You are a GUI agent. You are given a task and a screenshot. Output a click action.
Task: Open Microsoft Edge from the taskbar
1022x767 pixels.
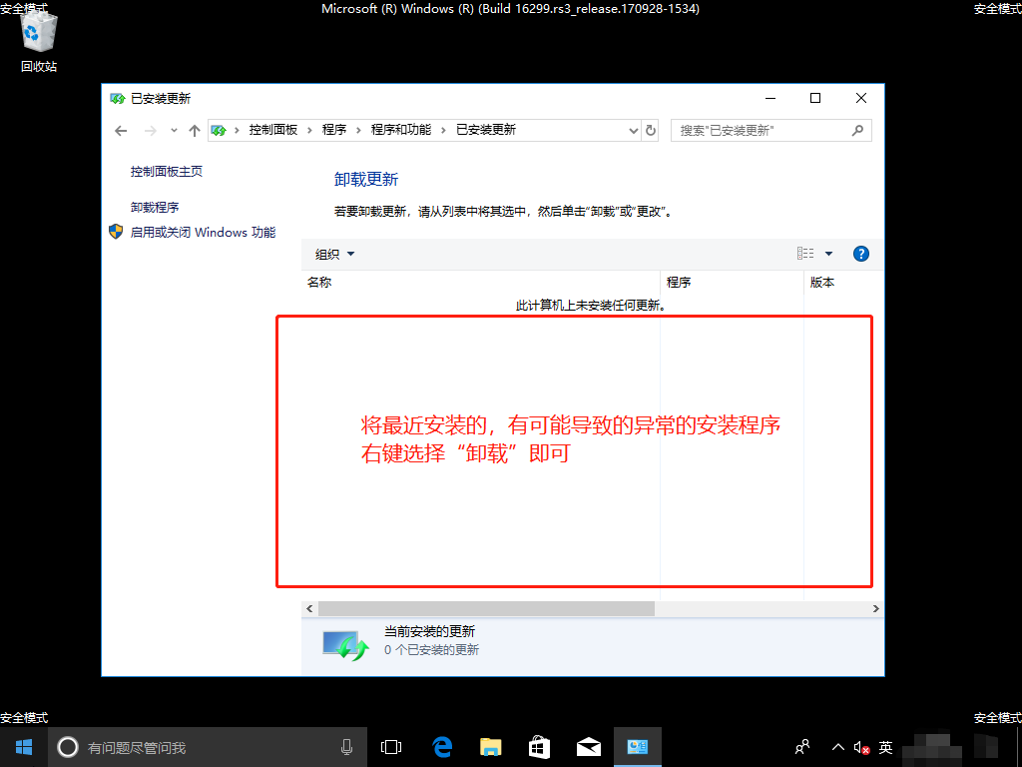[442, 747]
